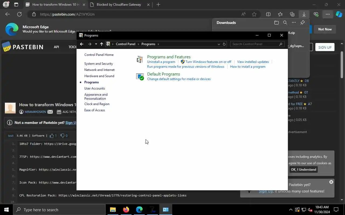
Task: Expand the address bar history dropdown
Action: 219,44
